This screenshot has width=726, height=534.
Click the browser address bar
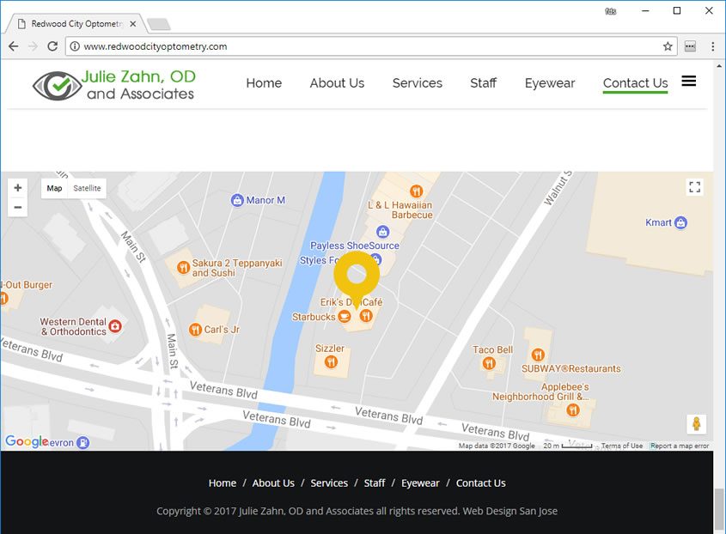(x=369, y=46)
